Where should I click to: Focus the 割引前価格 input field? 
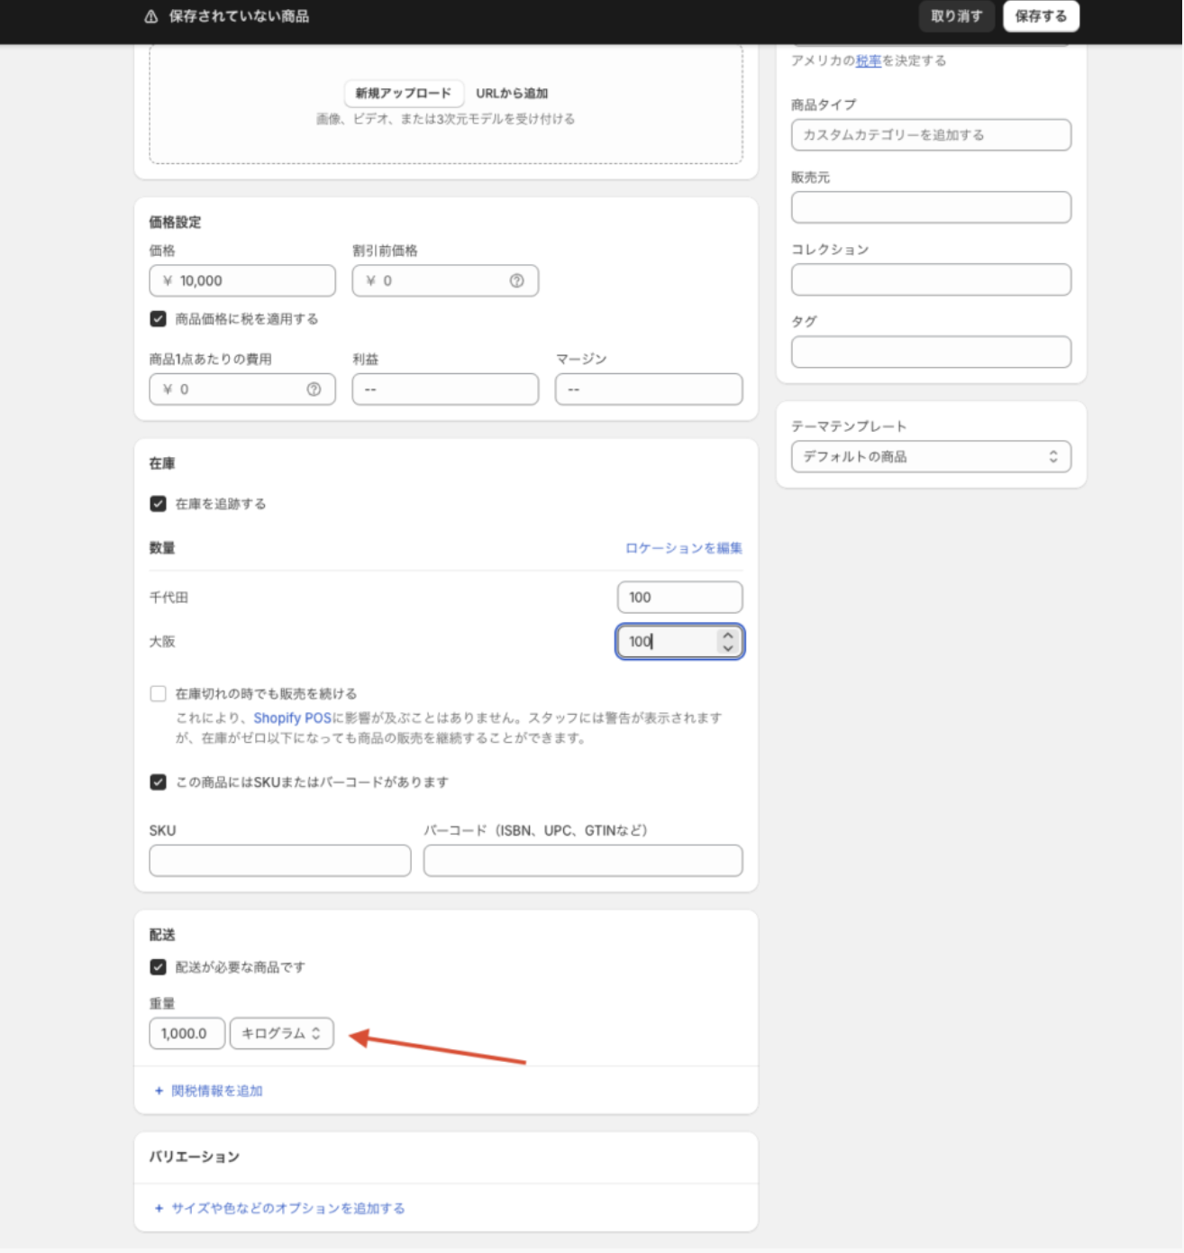tap(445, 280)
